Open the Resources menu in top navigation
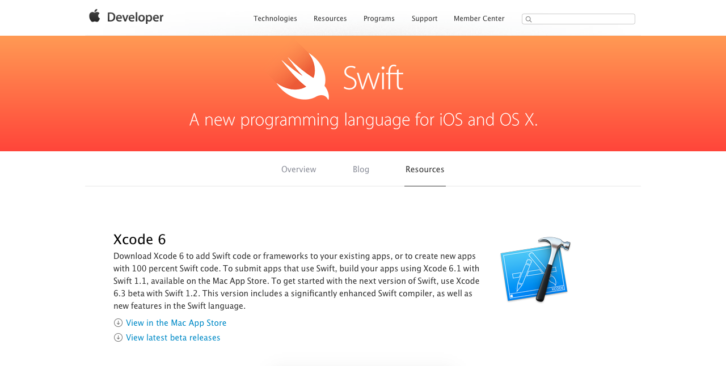The width and height of the screenshot is (726, 366). click(x=330, y=19)
